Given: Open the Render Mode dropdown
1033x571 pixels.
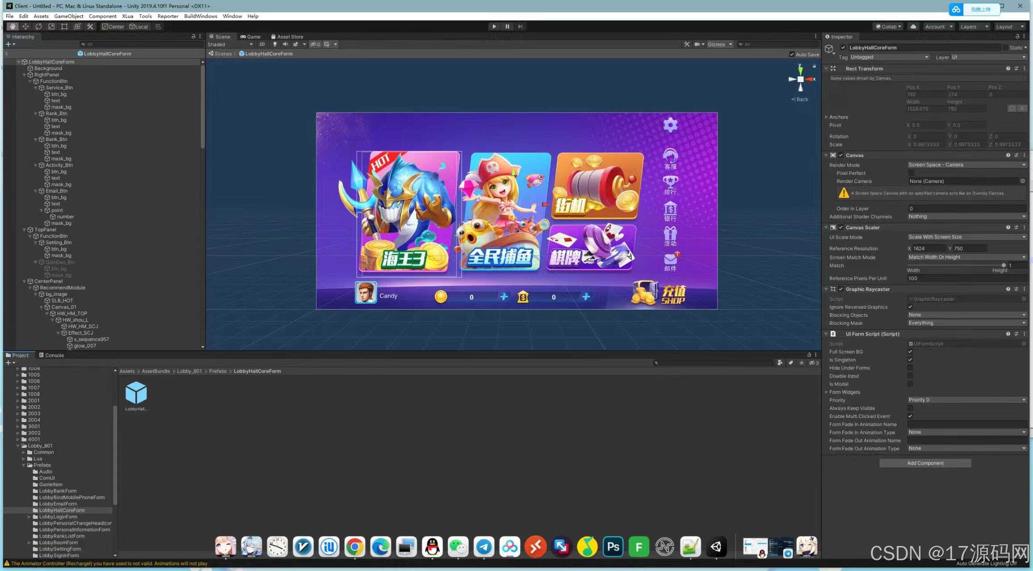Looking at the screenshot, I should click(x=967, y=165).
